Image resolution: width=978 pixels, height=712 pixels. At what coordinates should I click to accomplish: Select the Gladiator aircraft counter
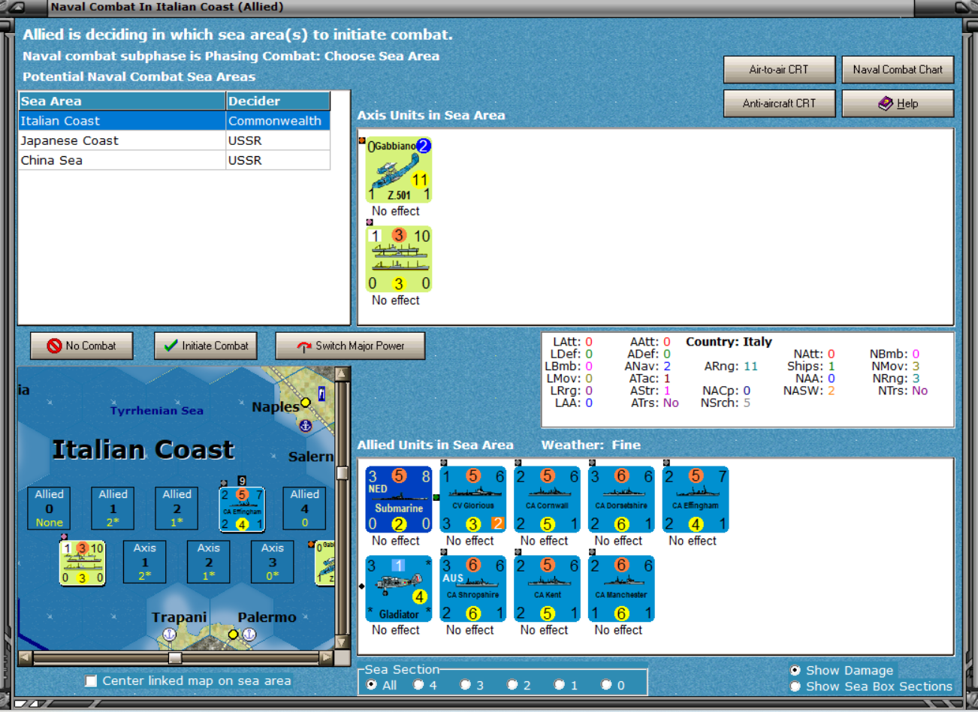point(399,589)
